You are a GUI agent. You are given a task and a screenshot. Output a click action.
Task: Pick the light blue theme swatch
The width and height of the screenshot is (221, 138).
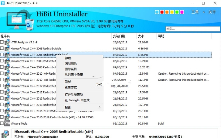coord(157,12)
